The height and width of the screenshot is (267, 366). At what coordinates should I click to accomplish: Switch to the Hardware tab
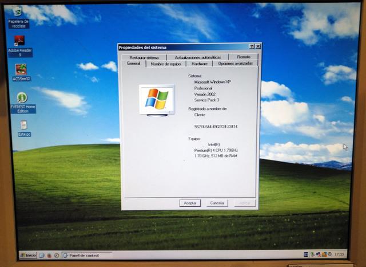point(200,64)
